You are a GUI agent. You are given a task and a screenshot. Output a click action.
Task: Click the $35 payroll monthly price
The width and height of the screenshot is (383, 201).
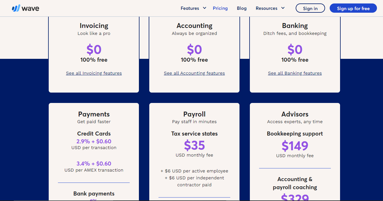(194, 145)
